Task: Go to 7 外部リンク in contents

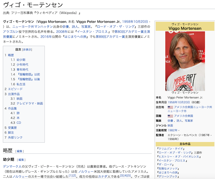Action: 15,137
